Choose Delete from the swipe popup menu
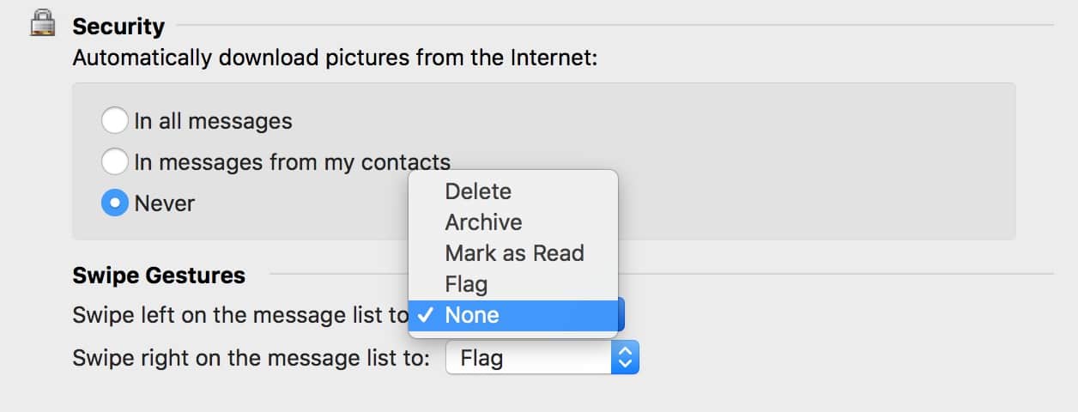The height and width of the screenshot is (412, 1078). pyautogui.click(x=478, y=191)
